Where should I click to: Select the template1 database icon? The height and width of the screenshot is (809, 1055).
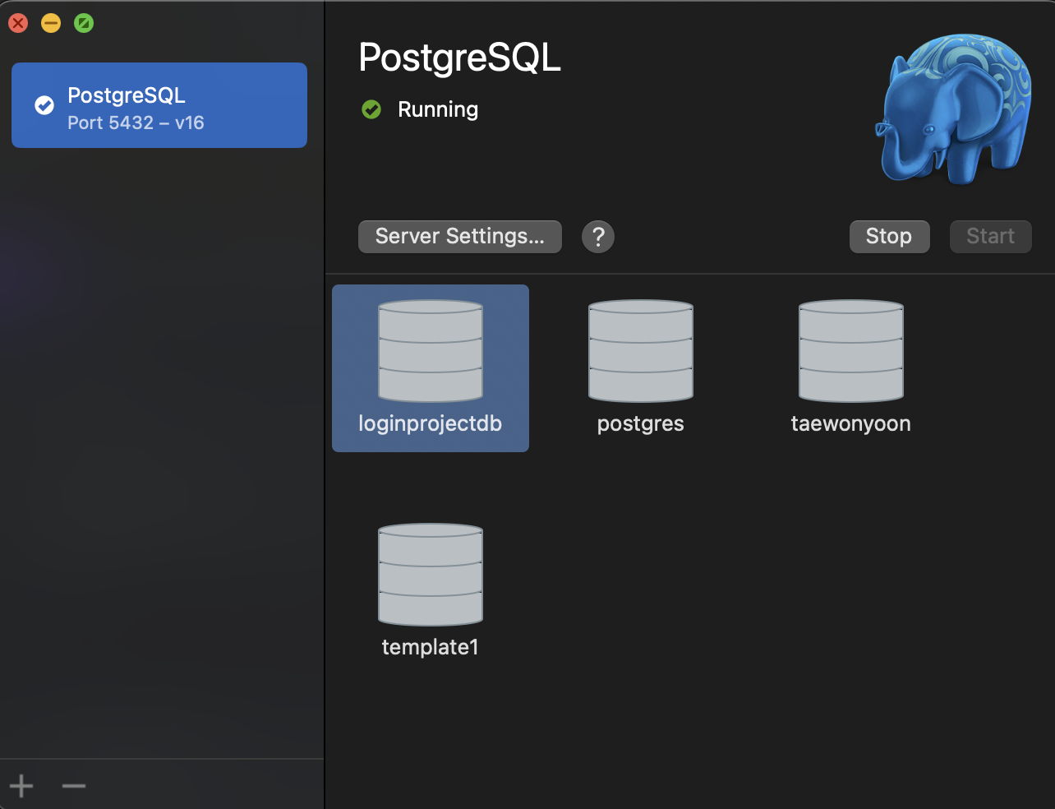[x=430, y=575]
